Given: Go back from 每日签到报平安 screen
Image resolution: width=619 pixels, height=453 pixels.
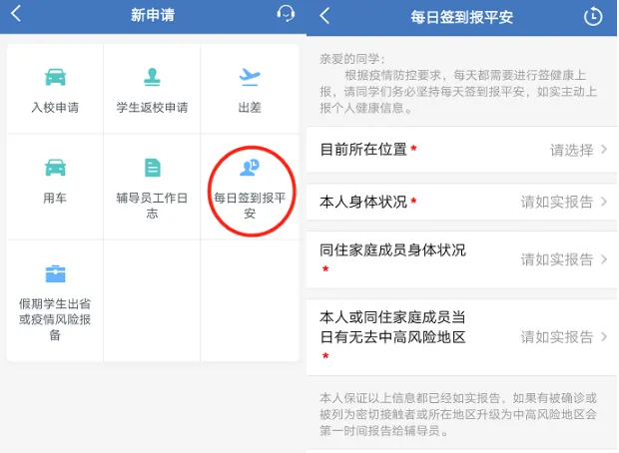Looking at the screenshot, I should (x=324, y=16).
